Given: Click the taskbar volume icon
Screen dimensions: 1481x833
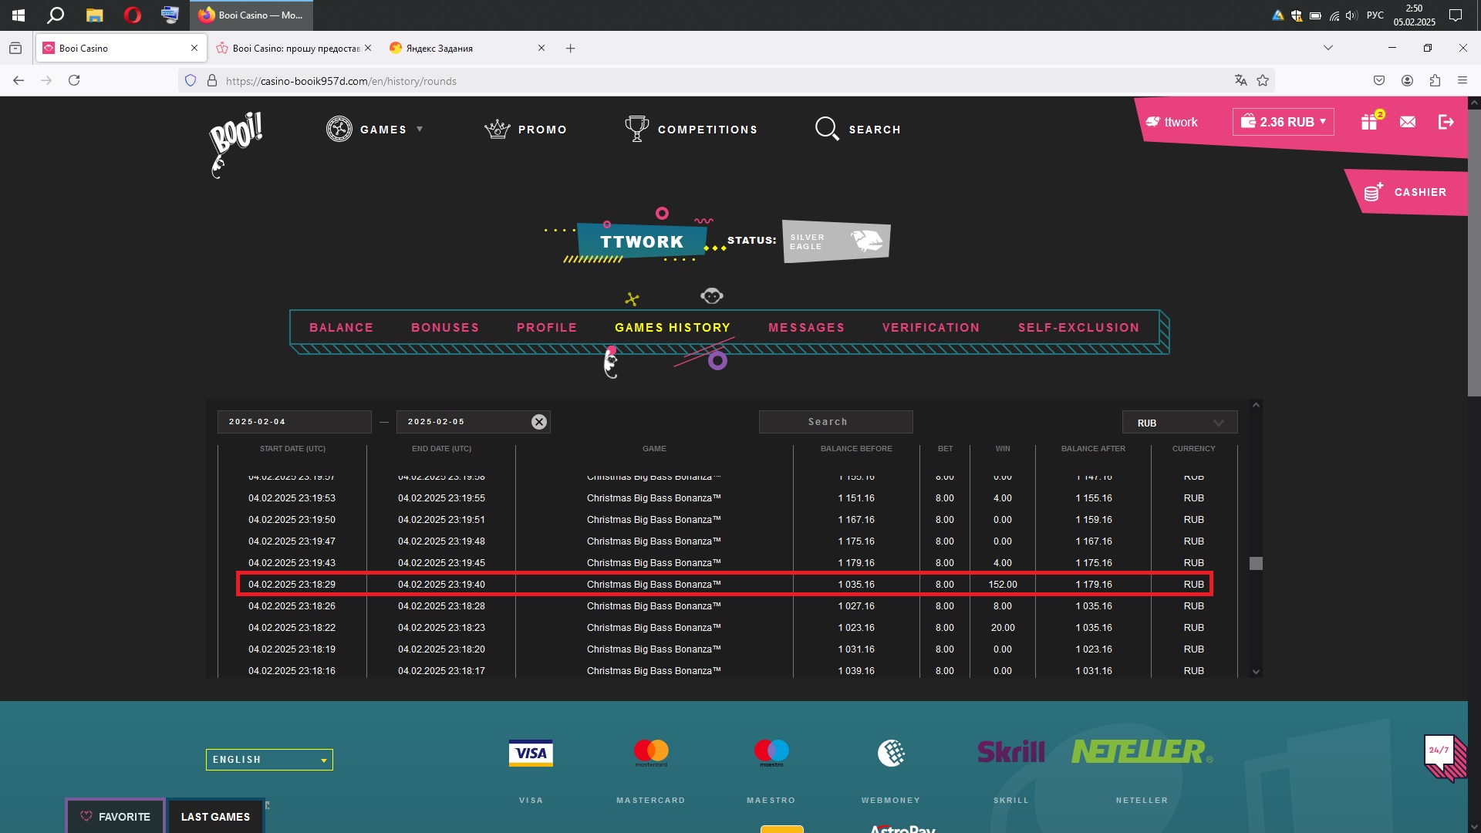Looking at the screenshot, I should pos(1351,15).
